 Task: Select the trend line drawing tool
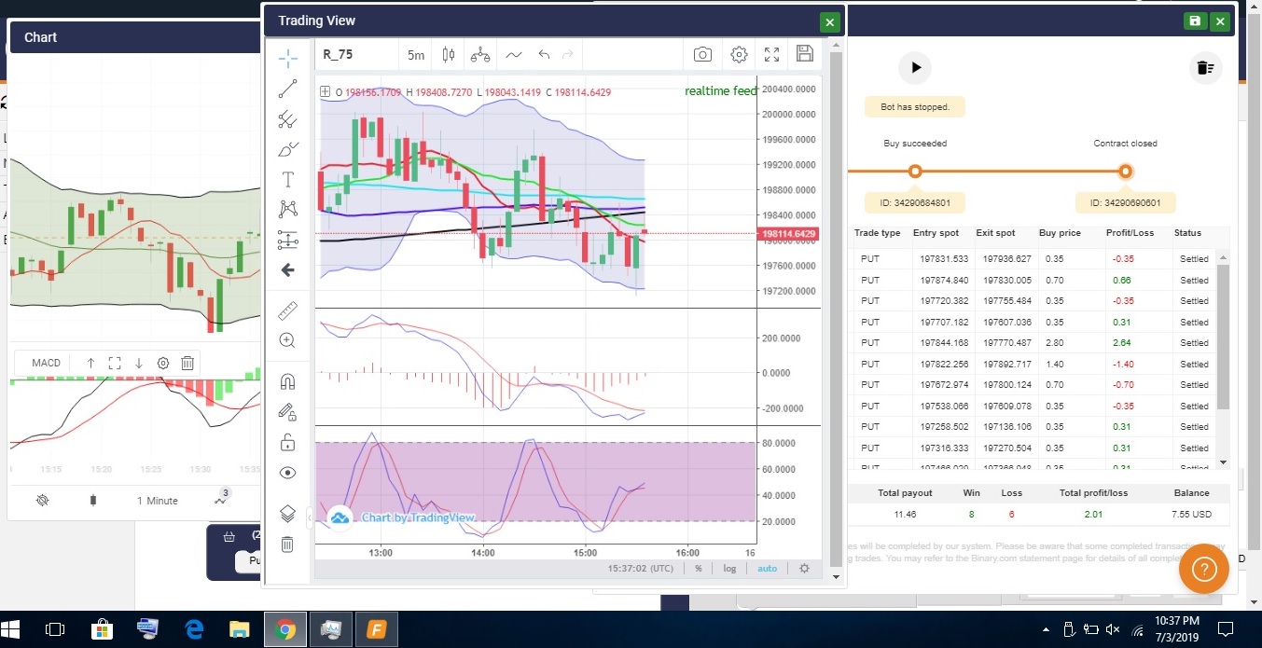coord(287,90)
